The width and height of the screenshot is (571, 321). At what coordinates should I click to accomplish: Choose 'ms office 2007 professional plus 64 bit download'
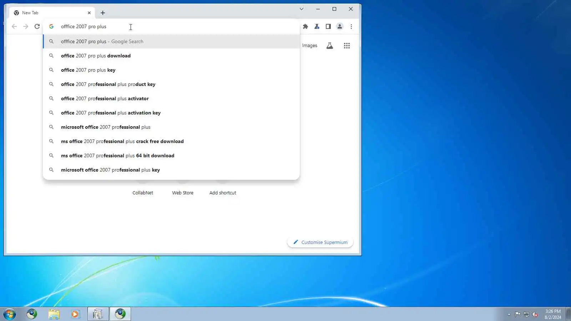click(171, 156)
